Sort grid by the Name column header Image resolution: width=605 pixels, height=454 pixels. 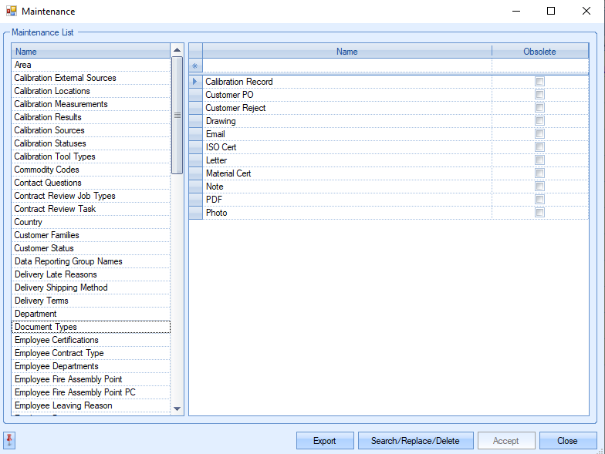click(346, 52)
